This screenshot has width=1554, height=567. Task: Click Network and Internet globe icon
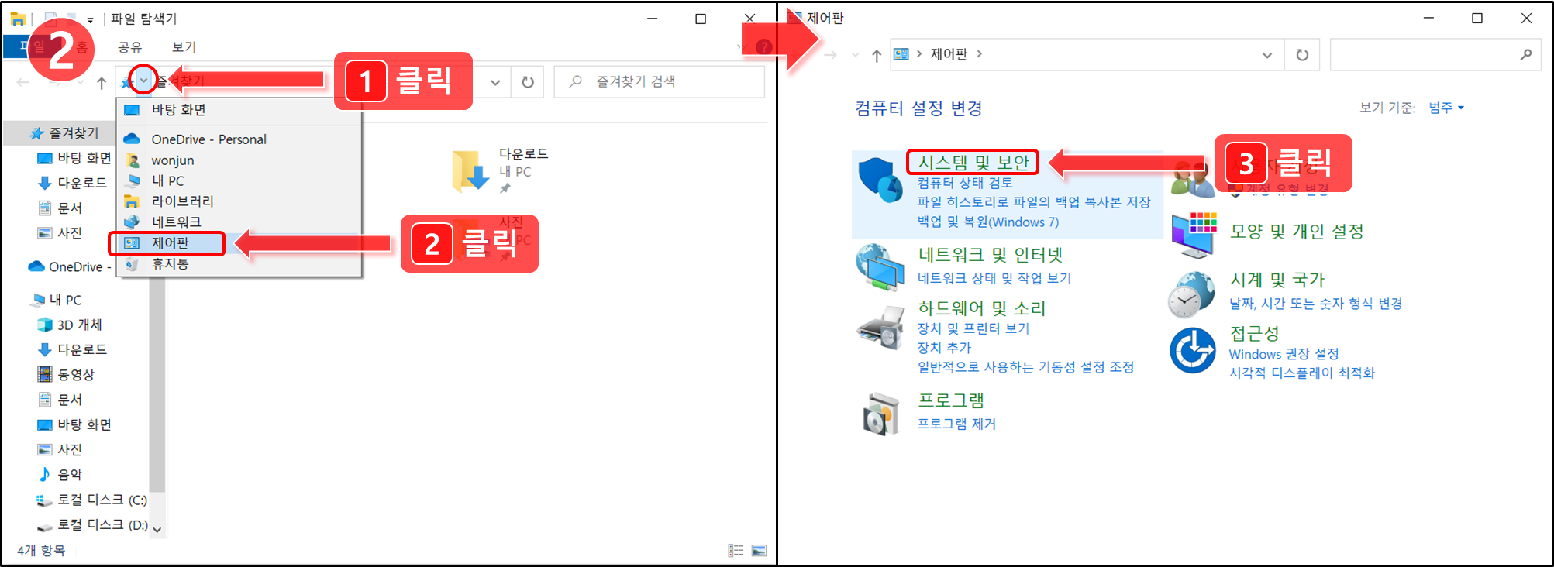880,267
